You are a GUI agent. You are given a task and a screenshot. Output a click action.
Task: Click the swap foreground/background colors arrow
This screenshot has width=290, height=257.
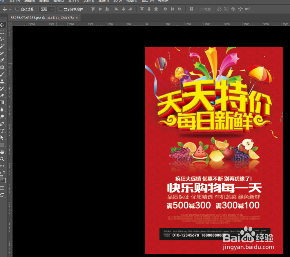(x=5, y=172)
